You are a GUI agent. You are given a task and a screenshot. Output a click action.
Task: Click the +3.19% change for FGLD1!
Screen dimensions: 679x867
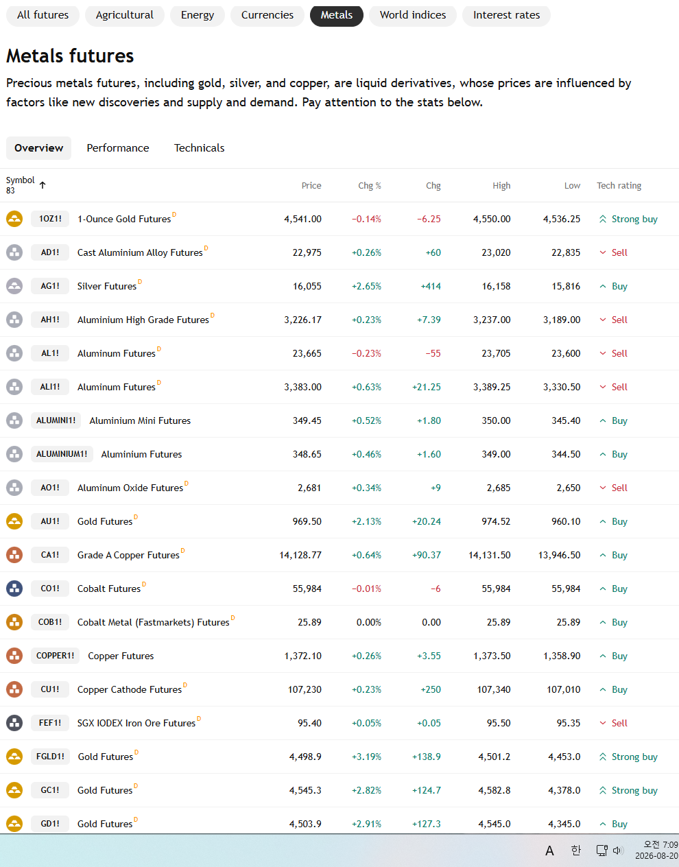coord(366,757)
